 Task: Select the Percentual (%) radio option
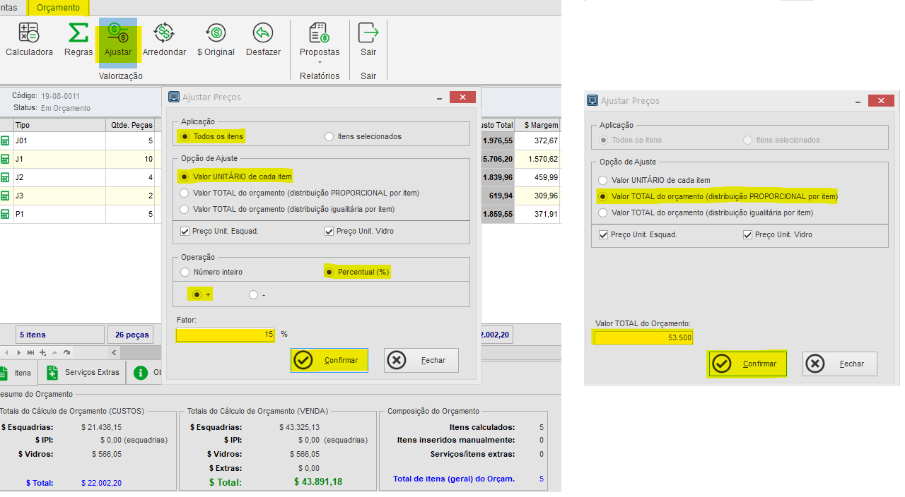(x=329, y=272)
